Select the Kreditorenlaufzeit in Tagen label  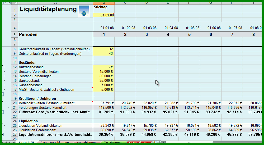click(54, 49)
